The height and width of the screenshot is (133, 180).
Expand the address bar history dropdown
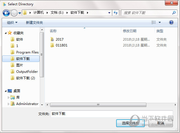[109, 13]
